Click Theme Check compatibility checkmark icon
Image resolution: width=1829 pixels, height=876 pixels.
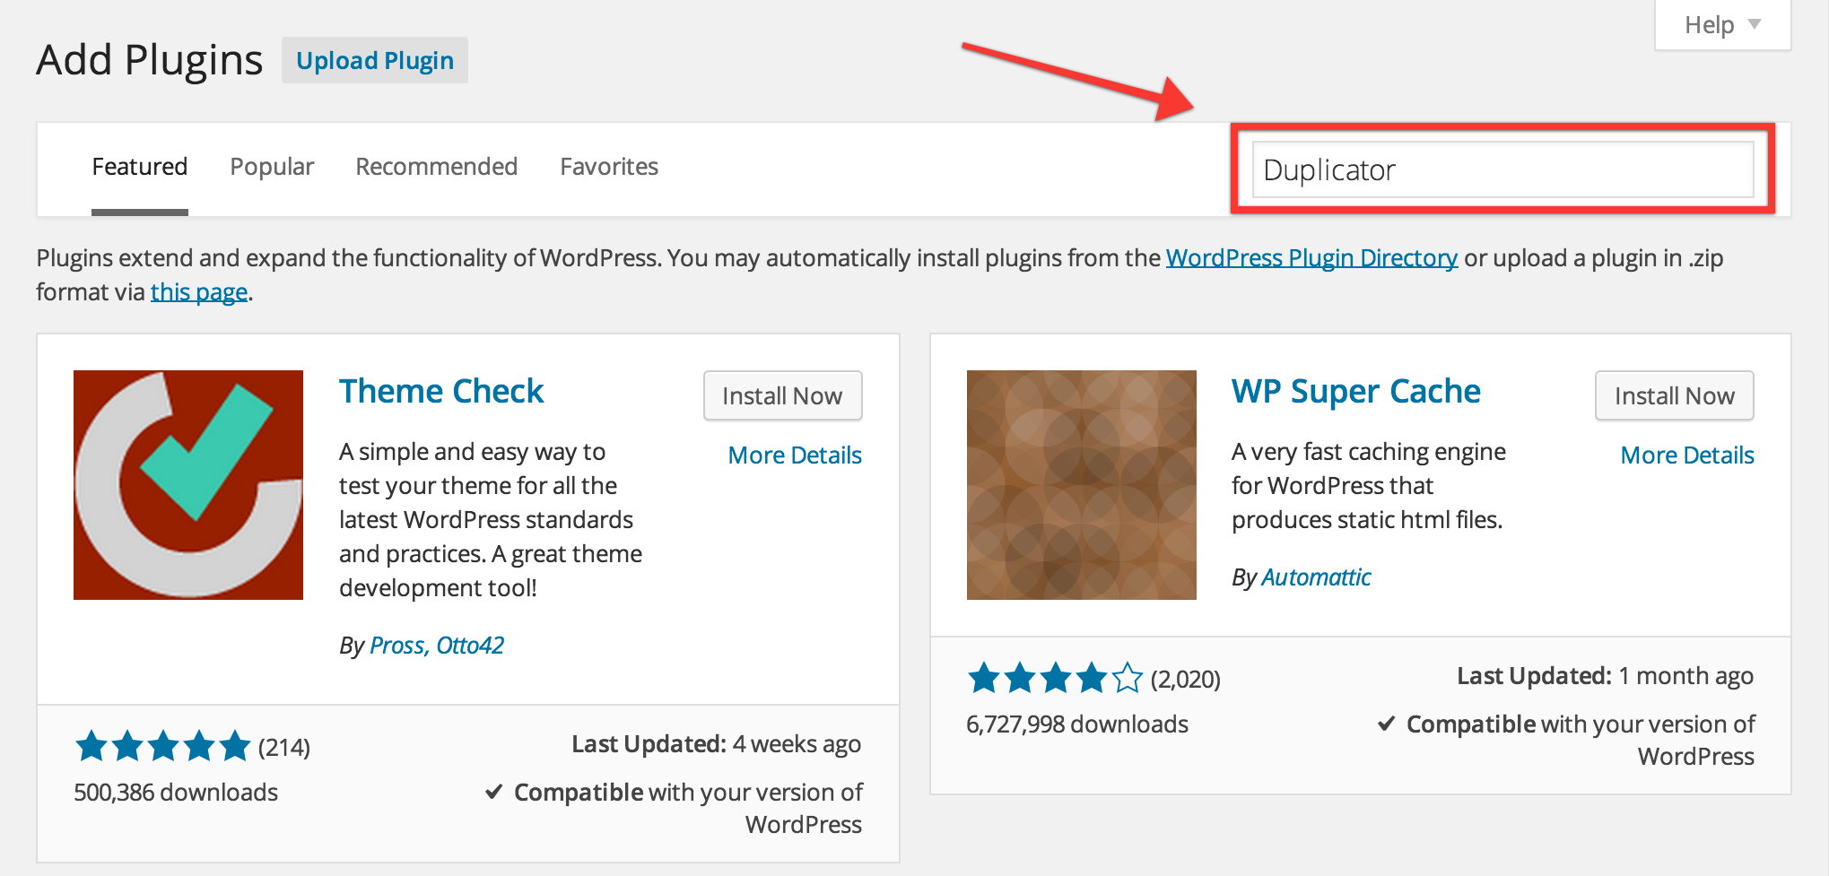(494, 792)
